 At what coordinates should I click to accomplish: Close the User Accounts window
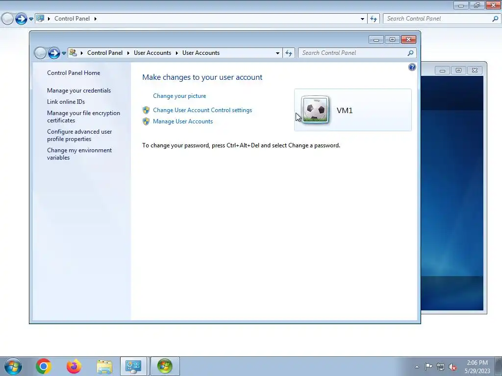408,40
